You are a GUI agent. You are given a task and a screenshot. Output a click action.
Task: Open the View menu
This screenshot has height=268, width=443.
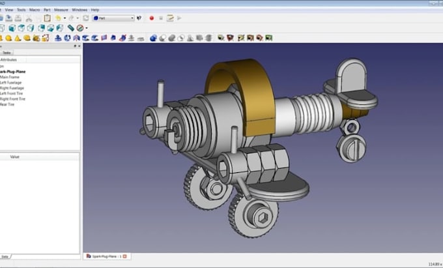[8, 10]
